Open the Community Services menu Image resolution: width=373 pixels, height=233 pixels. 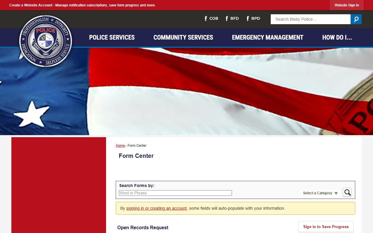pyautogui.click(x=183, y=38)
